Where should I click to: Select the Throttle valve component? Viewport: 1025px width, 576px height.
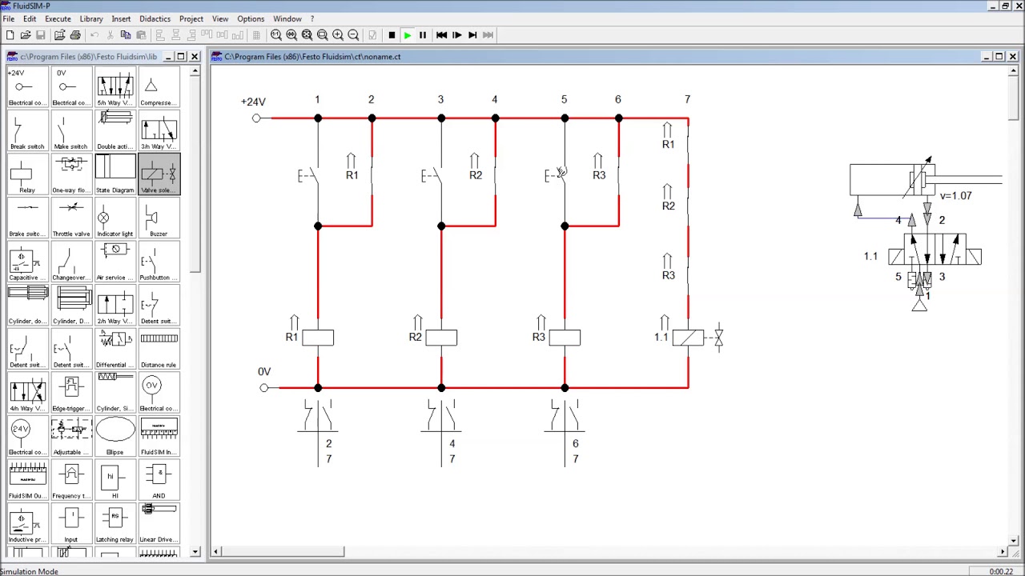[x=71, y=218]
